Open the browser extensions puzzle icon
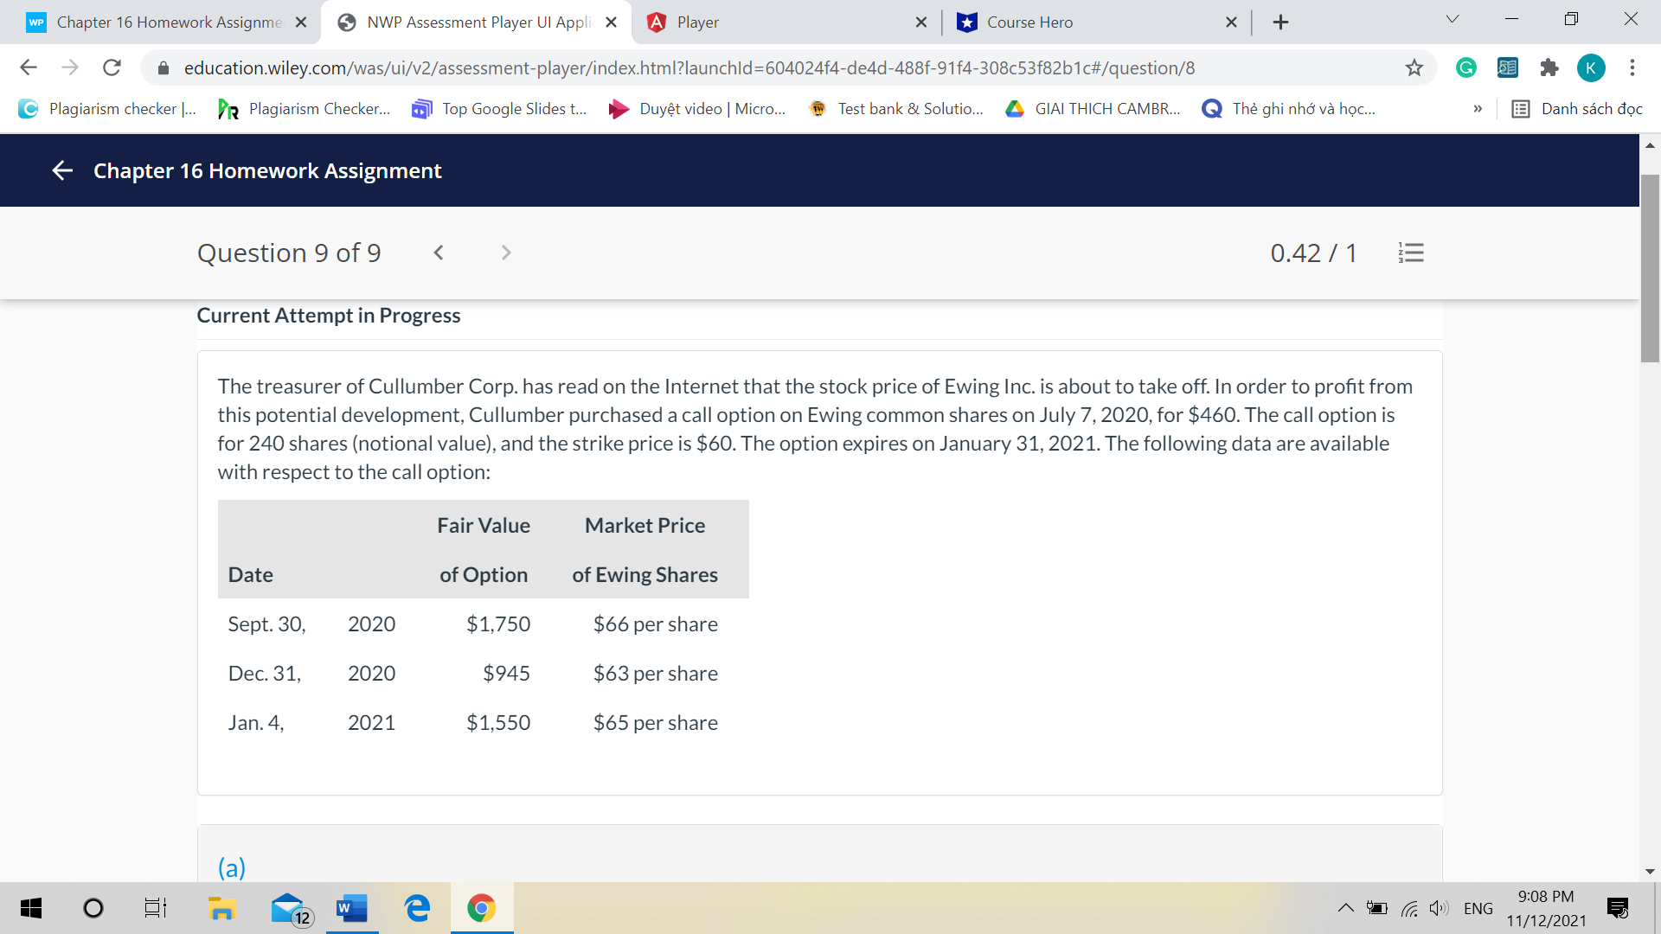 (1549, 67)
